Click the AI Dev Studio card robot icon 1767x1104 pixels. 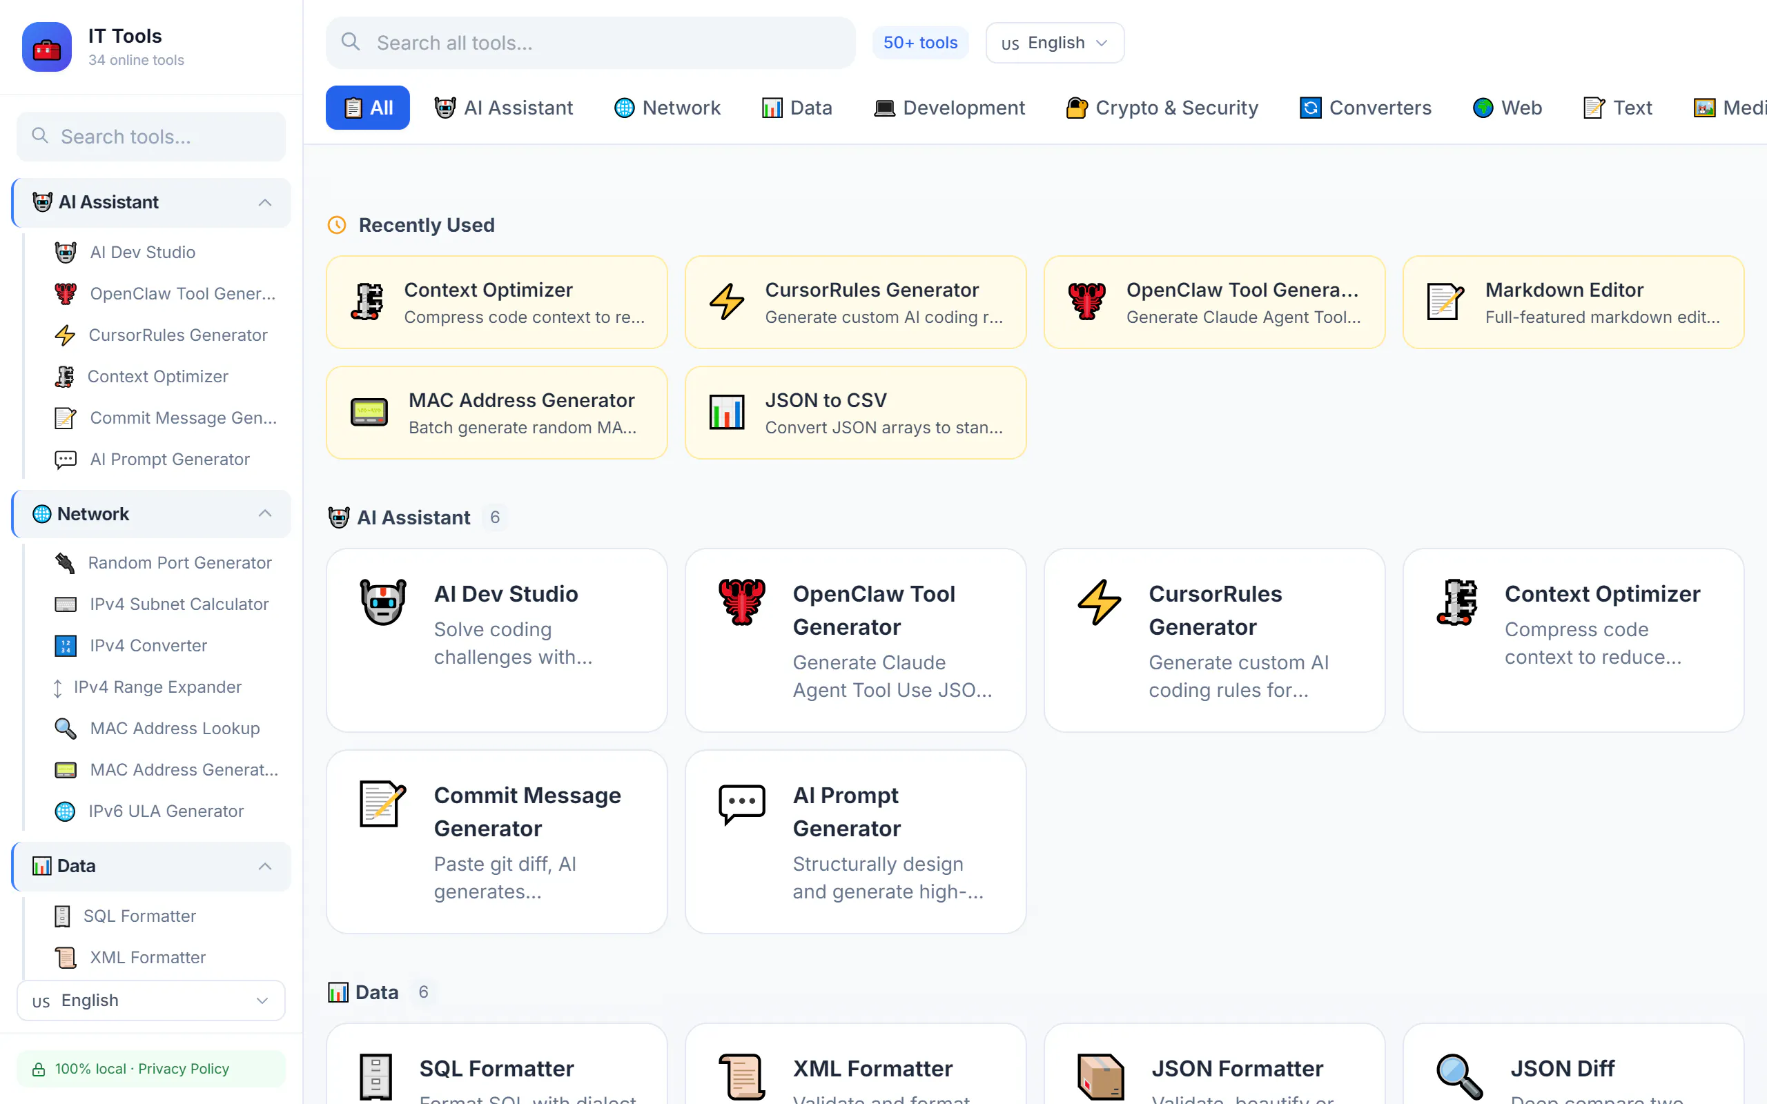tap(383, 602)
